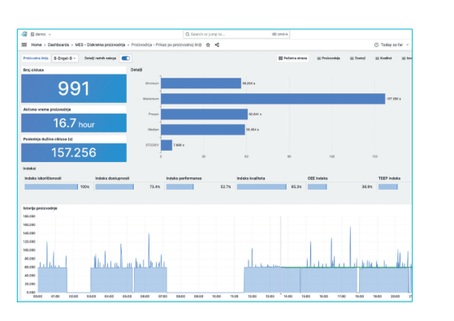Click the Indeks iskorišćenosti gauge bar
This screenshot has height=321, width=454.
coord(51,187)
